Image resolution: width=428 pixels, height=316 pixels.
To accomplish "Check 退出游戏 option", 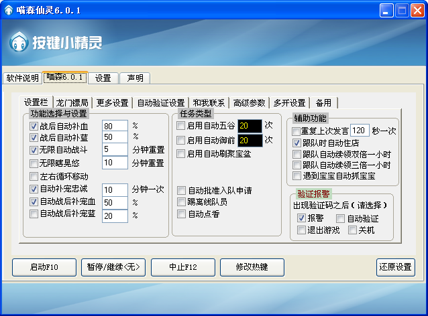I will [x=301, y=230].
